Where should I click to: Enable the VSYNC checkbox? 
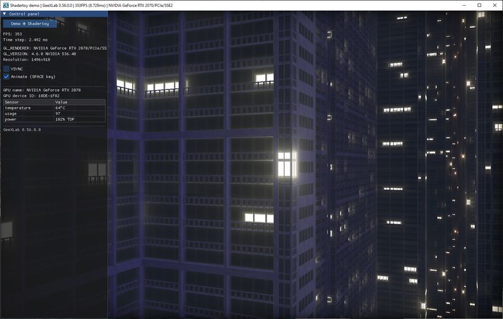tap(6, 69)
